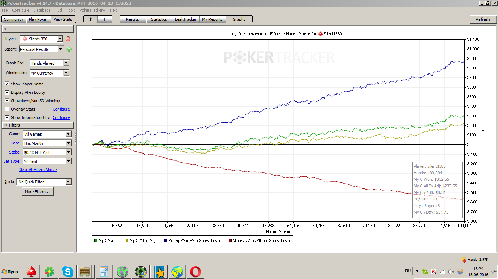Click the Refresh button
This screenshot has width=498, height=279.
pos(483,19)
